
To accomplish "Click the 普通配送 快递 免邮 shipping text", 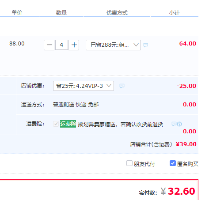I will coord(76,105).
